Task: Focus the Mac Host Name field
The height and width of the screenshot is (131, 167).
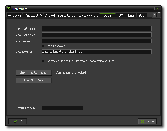Action: click(x=97, y=28)
